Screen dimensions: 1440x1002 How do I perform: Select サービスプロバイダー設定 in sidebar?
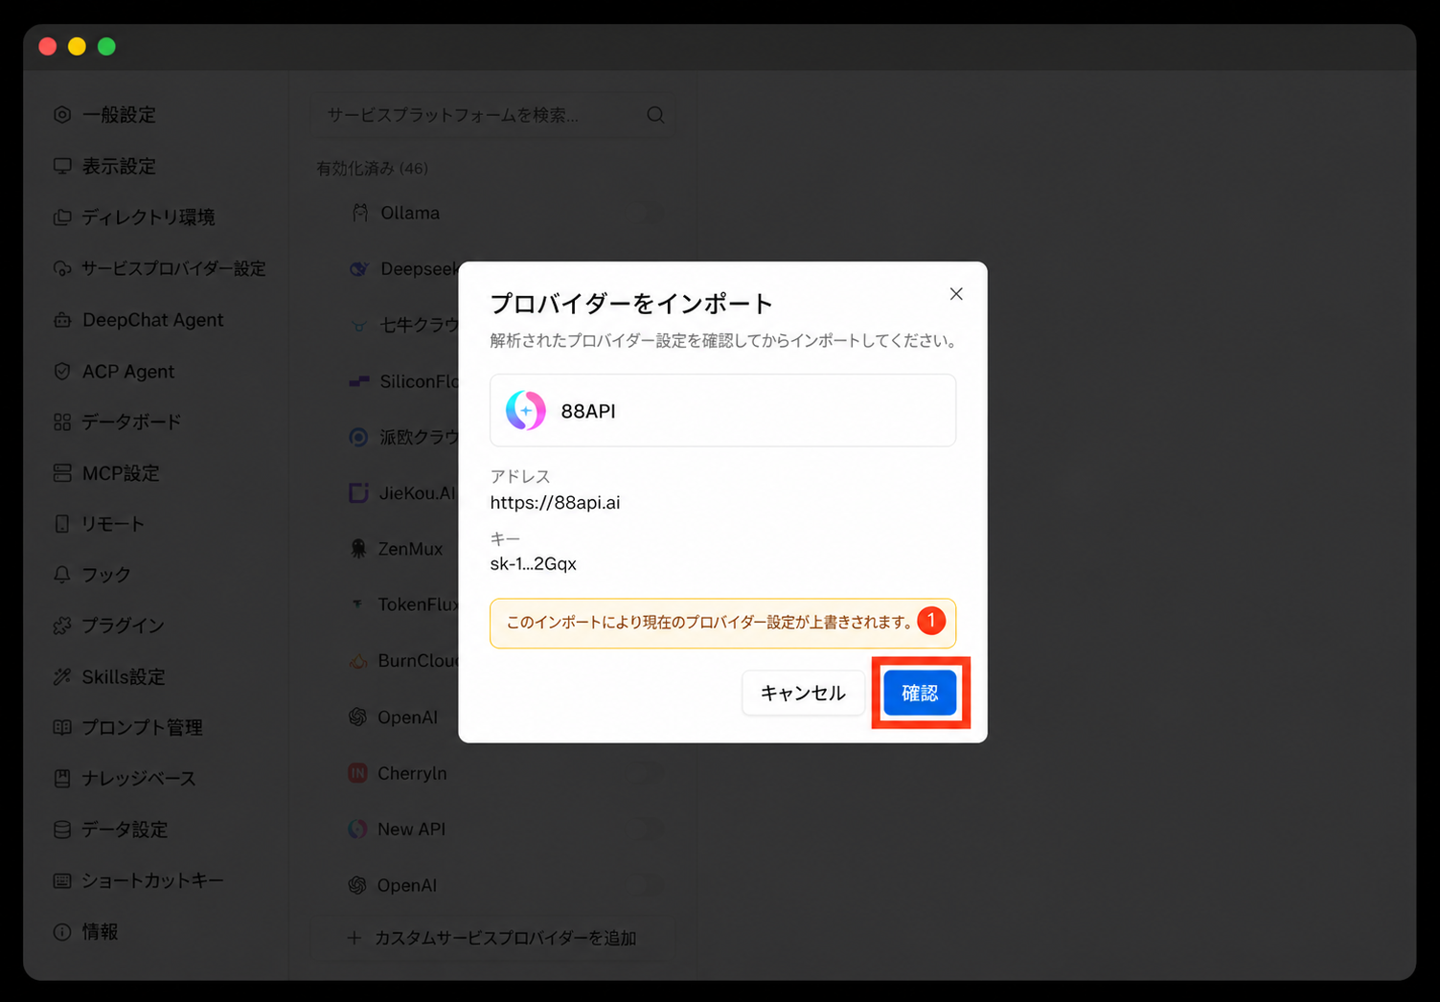160,269
